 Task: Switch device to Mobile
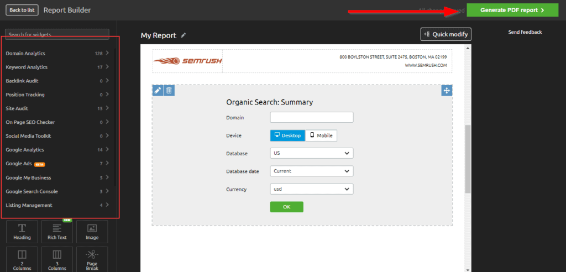tap(321, 135)
